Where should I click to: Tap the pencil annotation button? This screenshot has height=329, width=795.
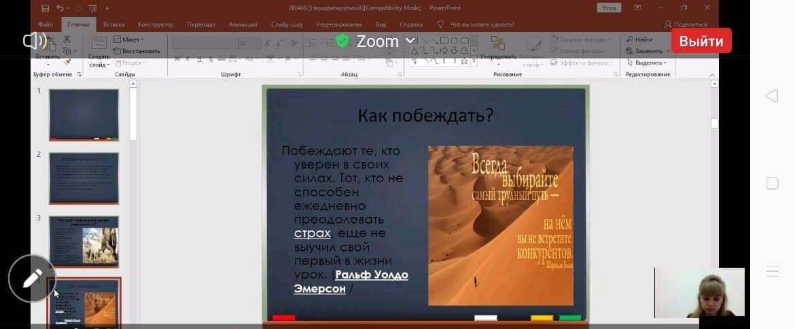(32, 279)
